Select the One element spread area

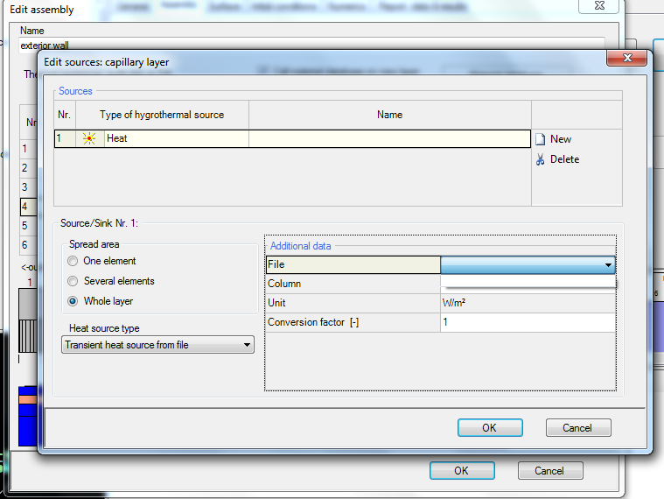tap(73, 261)
